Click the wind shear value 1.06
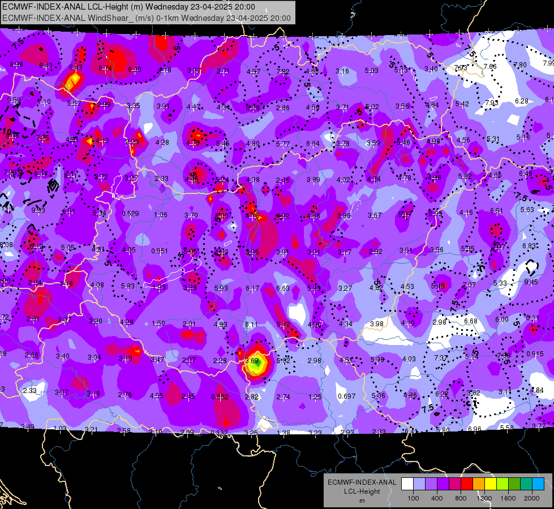This screenshot has width=554, height=509. (161, 215)
